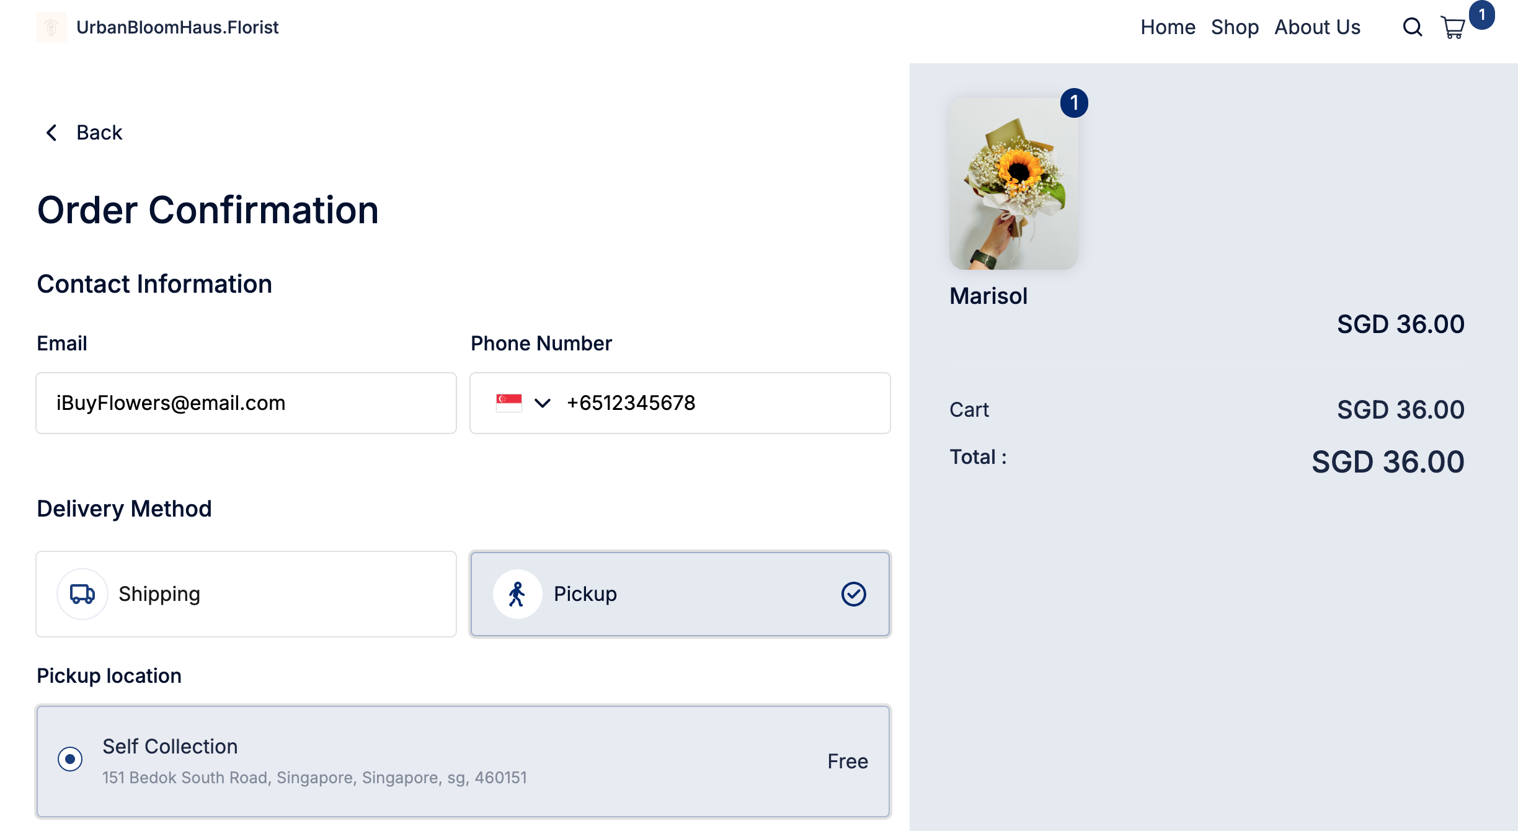This screenshot has width=1518, height=831.
Task: Go to the Home menu item
Action: [x=1168, y=27]
